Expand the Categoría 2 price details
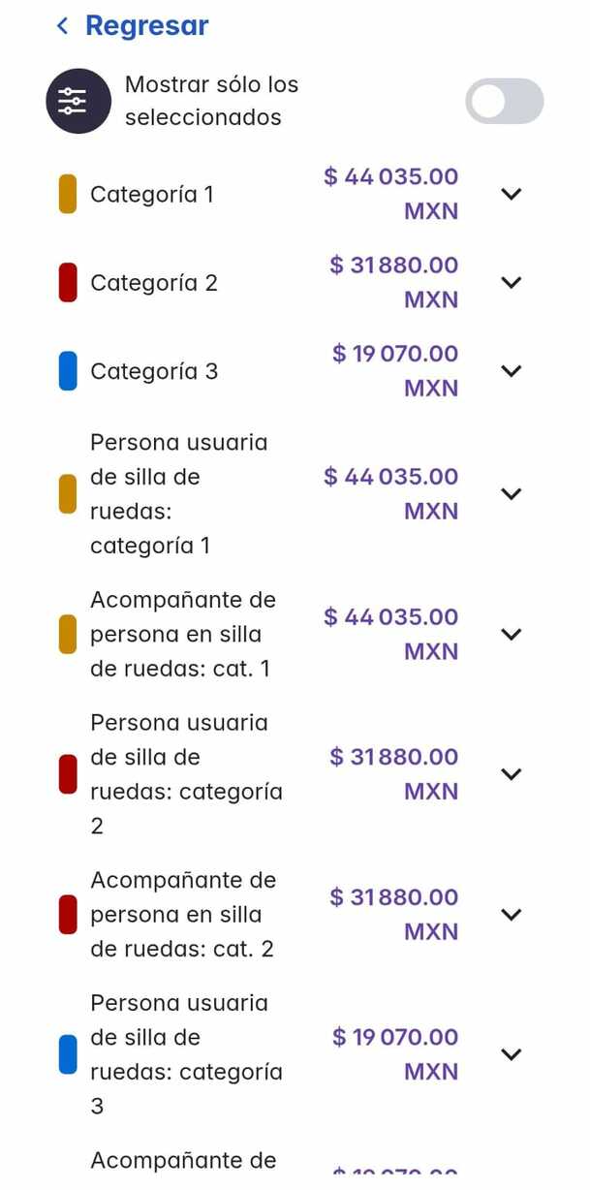This screenshot has height=1190, width=590. click(x=512, y=282)
